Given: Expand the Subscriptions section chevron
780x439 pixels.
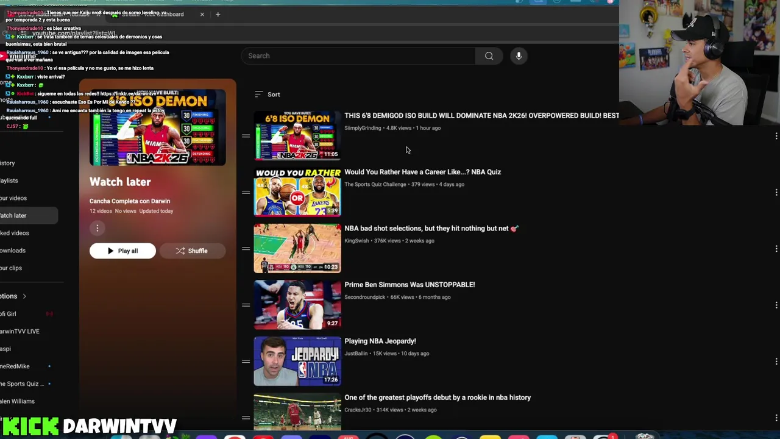Looking at the screenshot, I should pos(24,296).
